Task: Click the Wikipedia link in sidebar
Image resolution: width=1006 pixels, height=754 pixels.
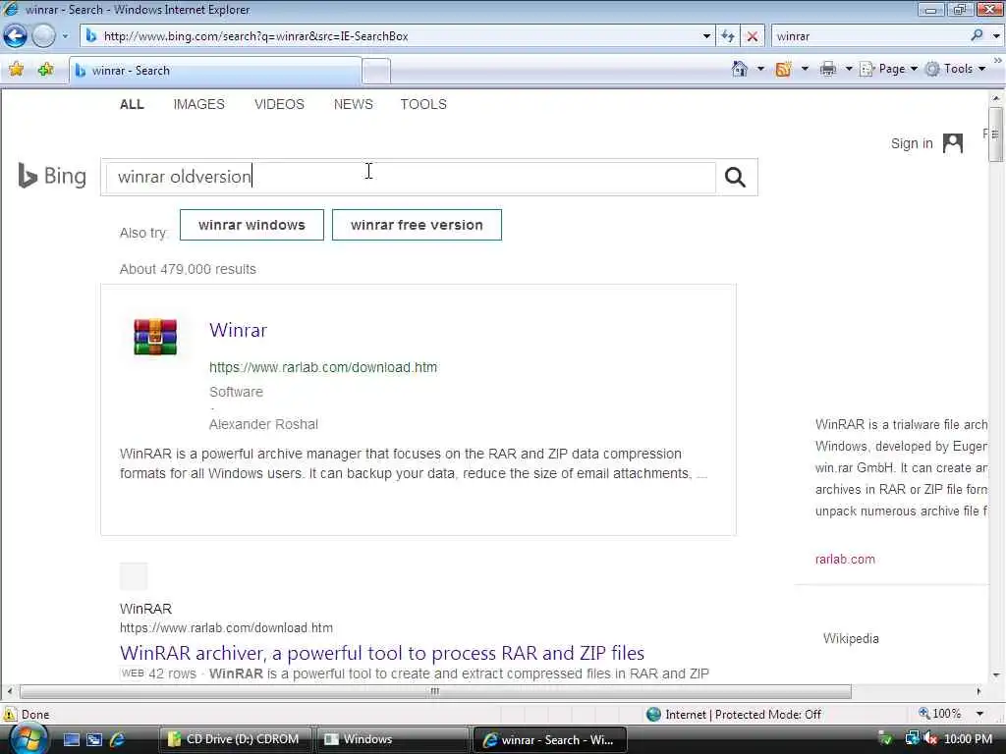Action: click(x=851, y=638)
